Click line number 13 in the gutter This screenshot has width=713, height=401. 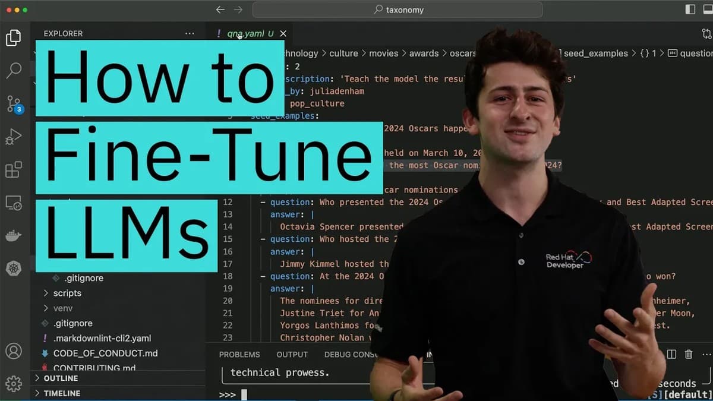pos(228,214)
